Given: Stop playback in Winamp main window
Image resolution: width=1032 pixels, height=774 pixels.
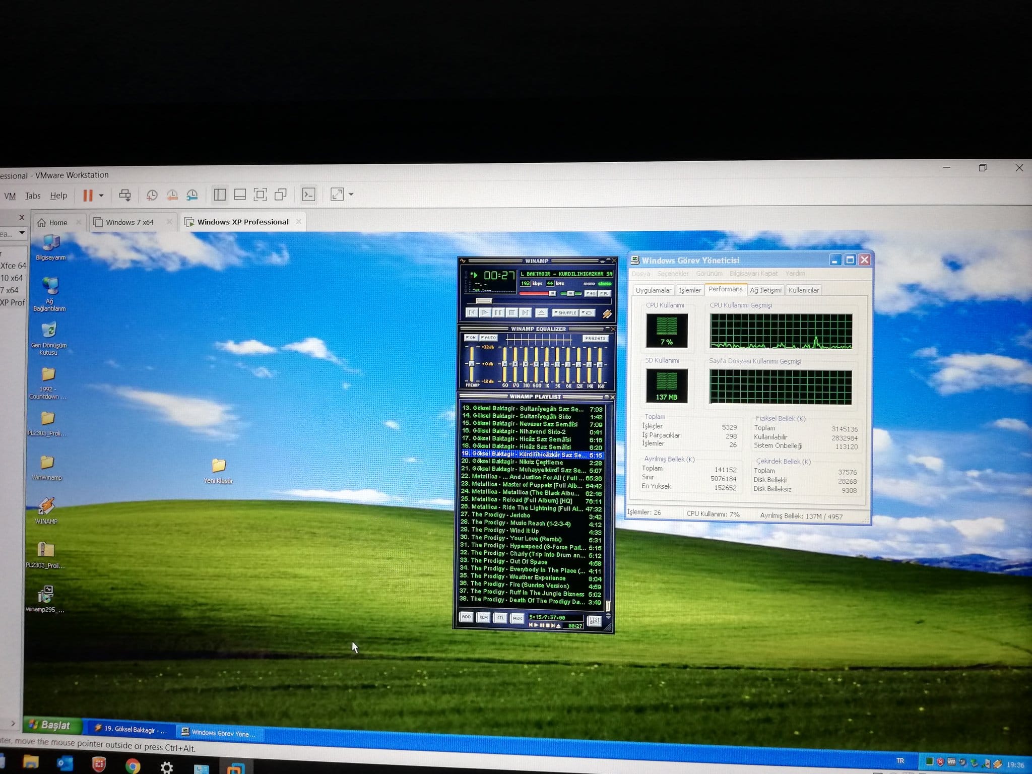Looking at the screenshot, I should (x=512, y=312).
